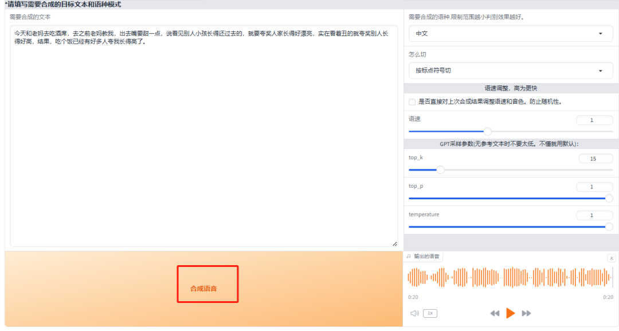This screenshot has width=619, height=331.
Task: Play the output audio
Action: click(511, 313)
